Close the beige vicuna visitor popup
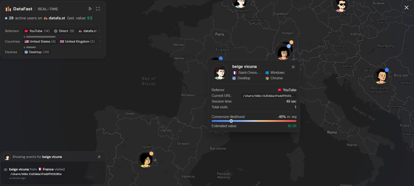 coord(293,67)
